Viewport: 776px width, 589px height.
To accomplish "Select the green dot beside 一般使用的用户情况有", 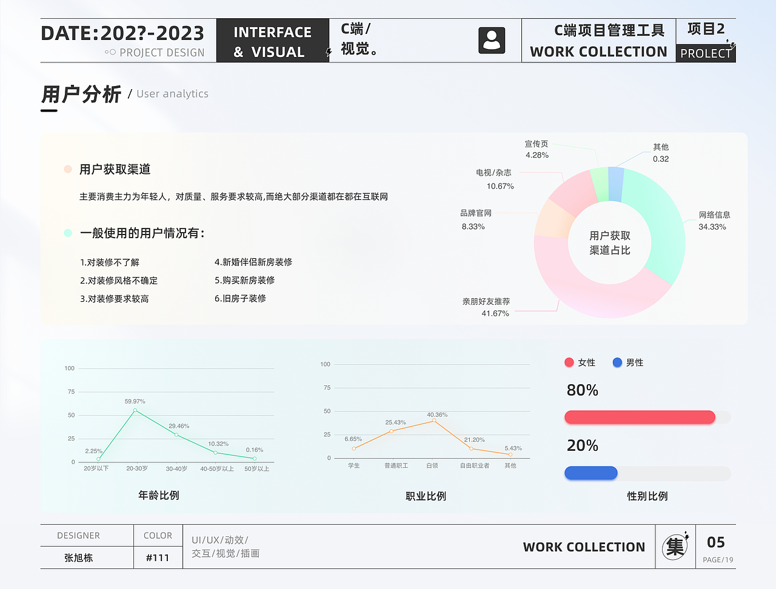I will (68, 233).
